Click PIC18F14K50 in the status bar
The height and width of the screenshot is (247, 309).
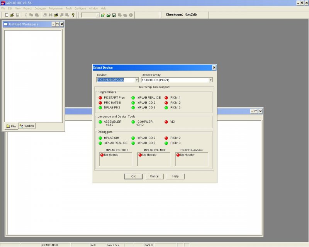(x=50, y=245)
